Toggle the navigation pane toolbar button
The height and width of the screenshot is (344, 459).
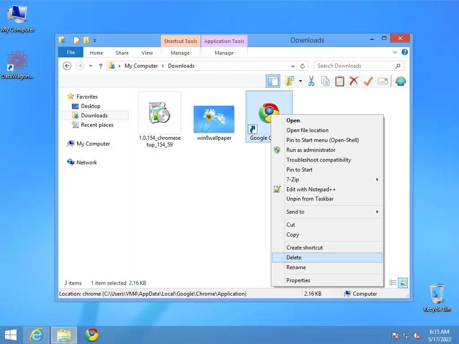click(273, 82)
